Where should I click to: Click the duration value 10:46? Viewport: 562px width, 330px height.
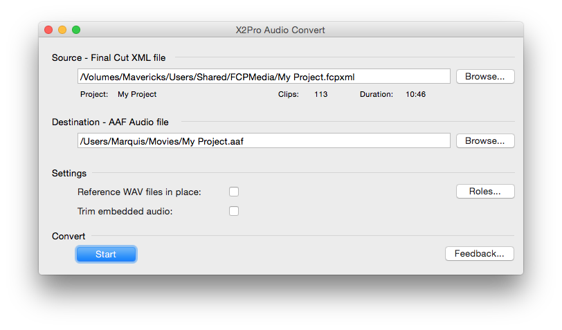pos(415,94)
